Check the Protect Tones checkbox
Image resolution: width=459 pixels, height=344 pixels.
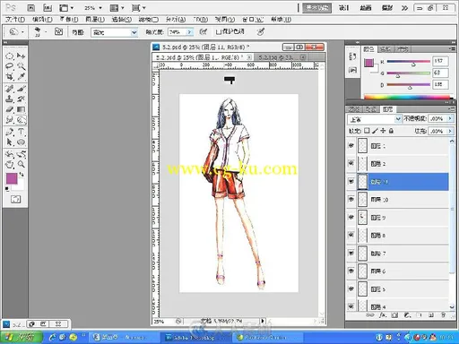[x=219, y=32]
